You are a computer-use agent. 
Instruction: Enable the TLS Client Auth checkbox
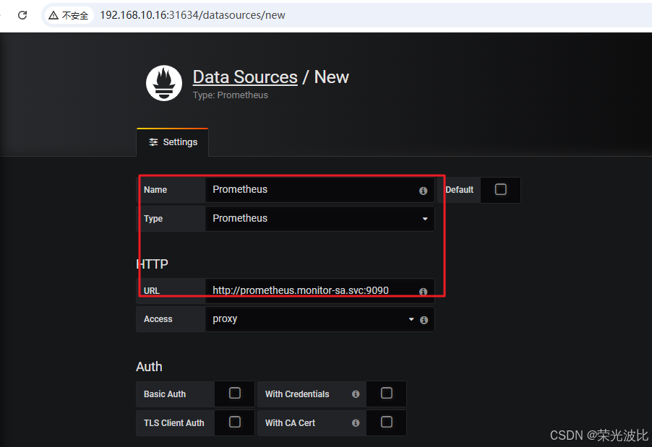[234, 422]
